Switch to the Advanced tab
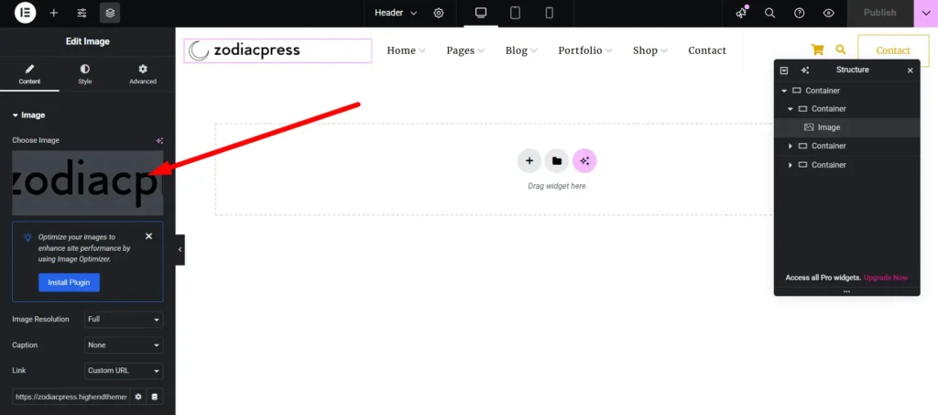This screenshot has width=938, height=415. pyautogui.click(x=143, y=74)
